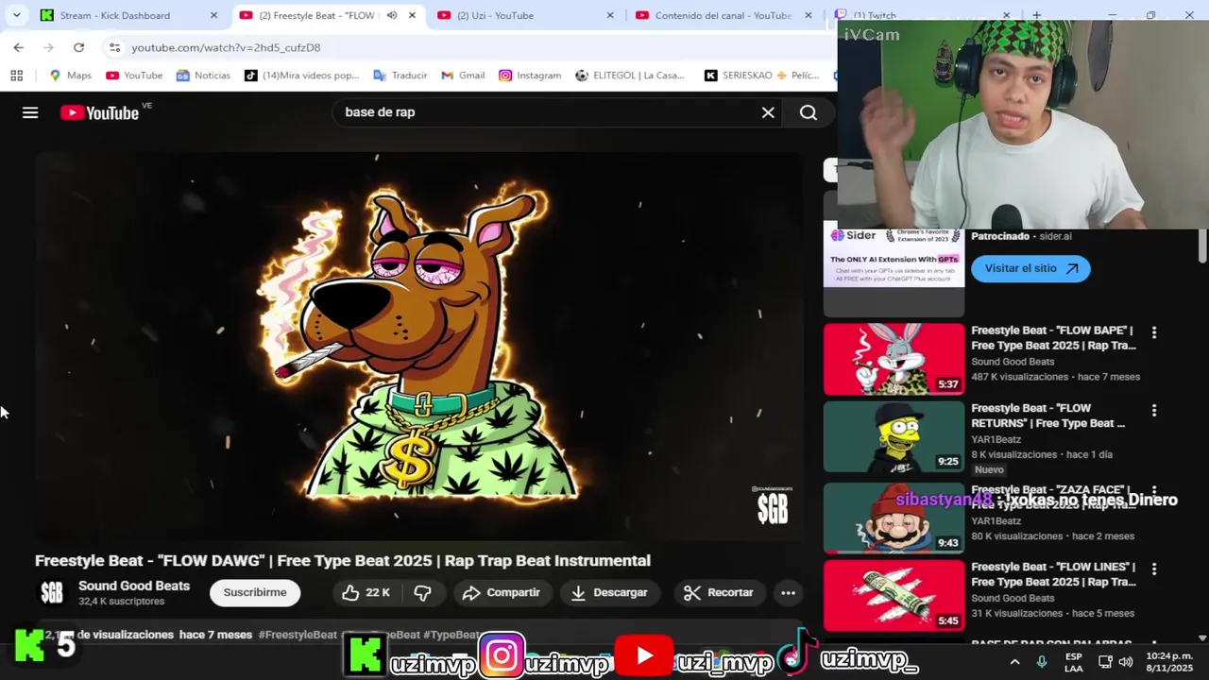Go to the YouTube home logo
This screenshot has height=680, width=1209.
pos(100,112)
